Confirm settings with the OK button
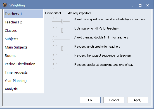This screenshot has height=109, width=154. coord(90,100)
